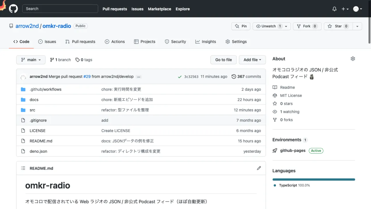Image resolution: width=371 pixels, height=209 pixels.
Task: Open the About section settings gear
Action: (353, 58)
